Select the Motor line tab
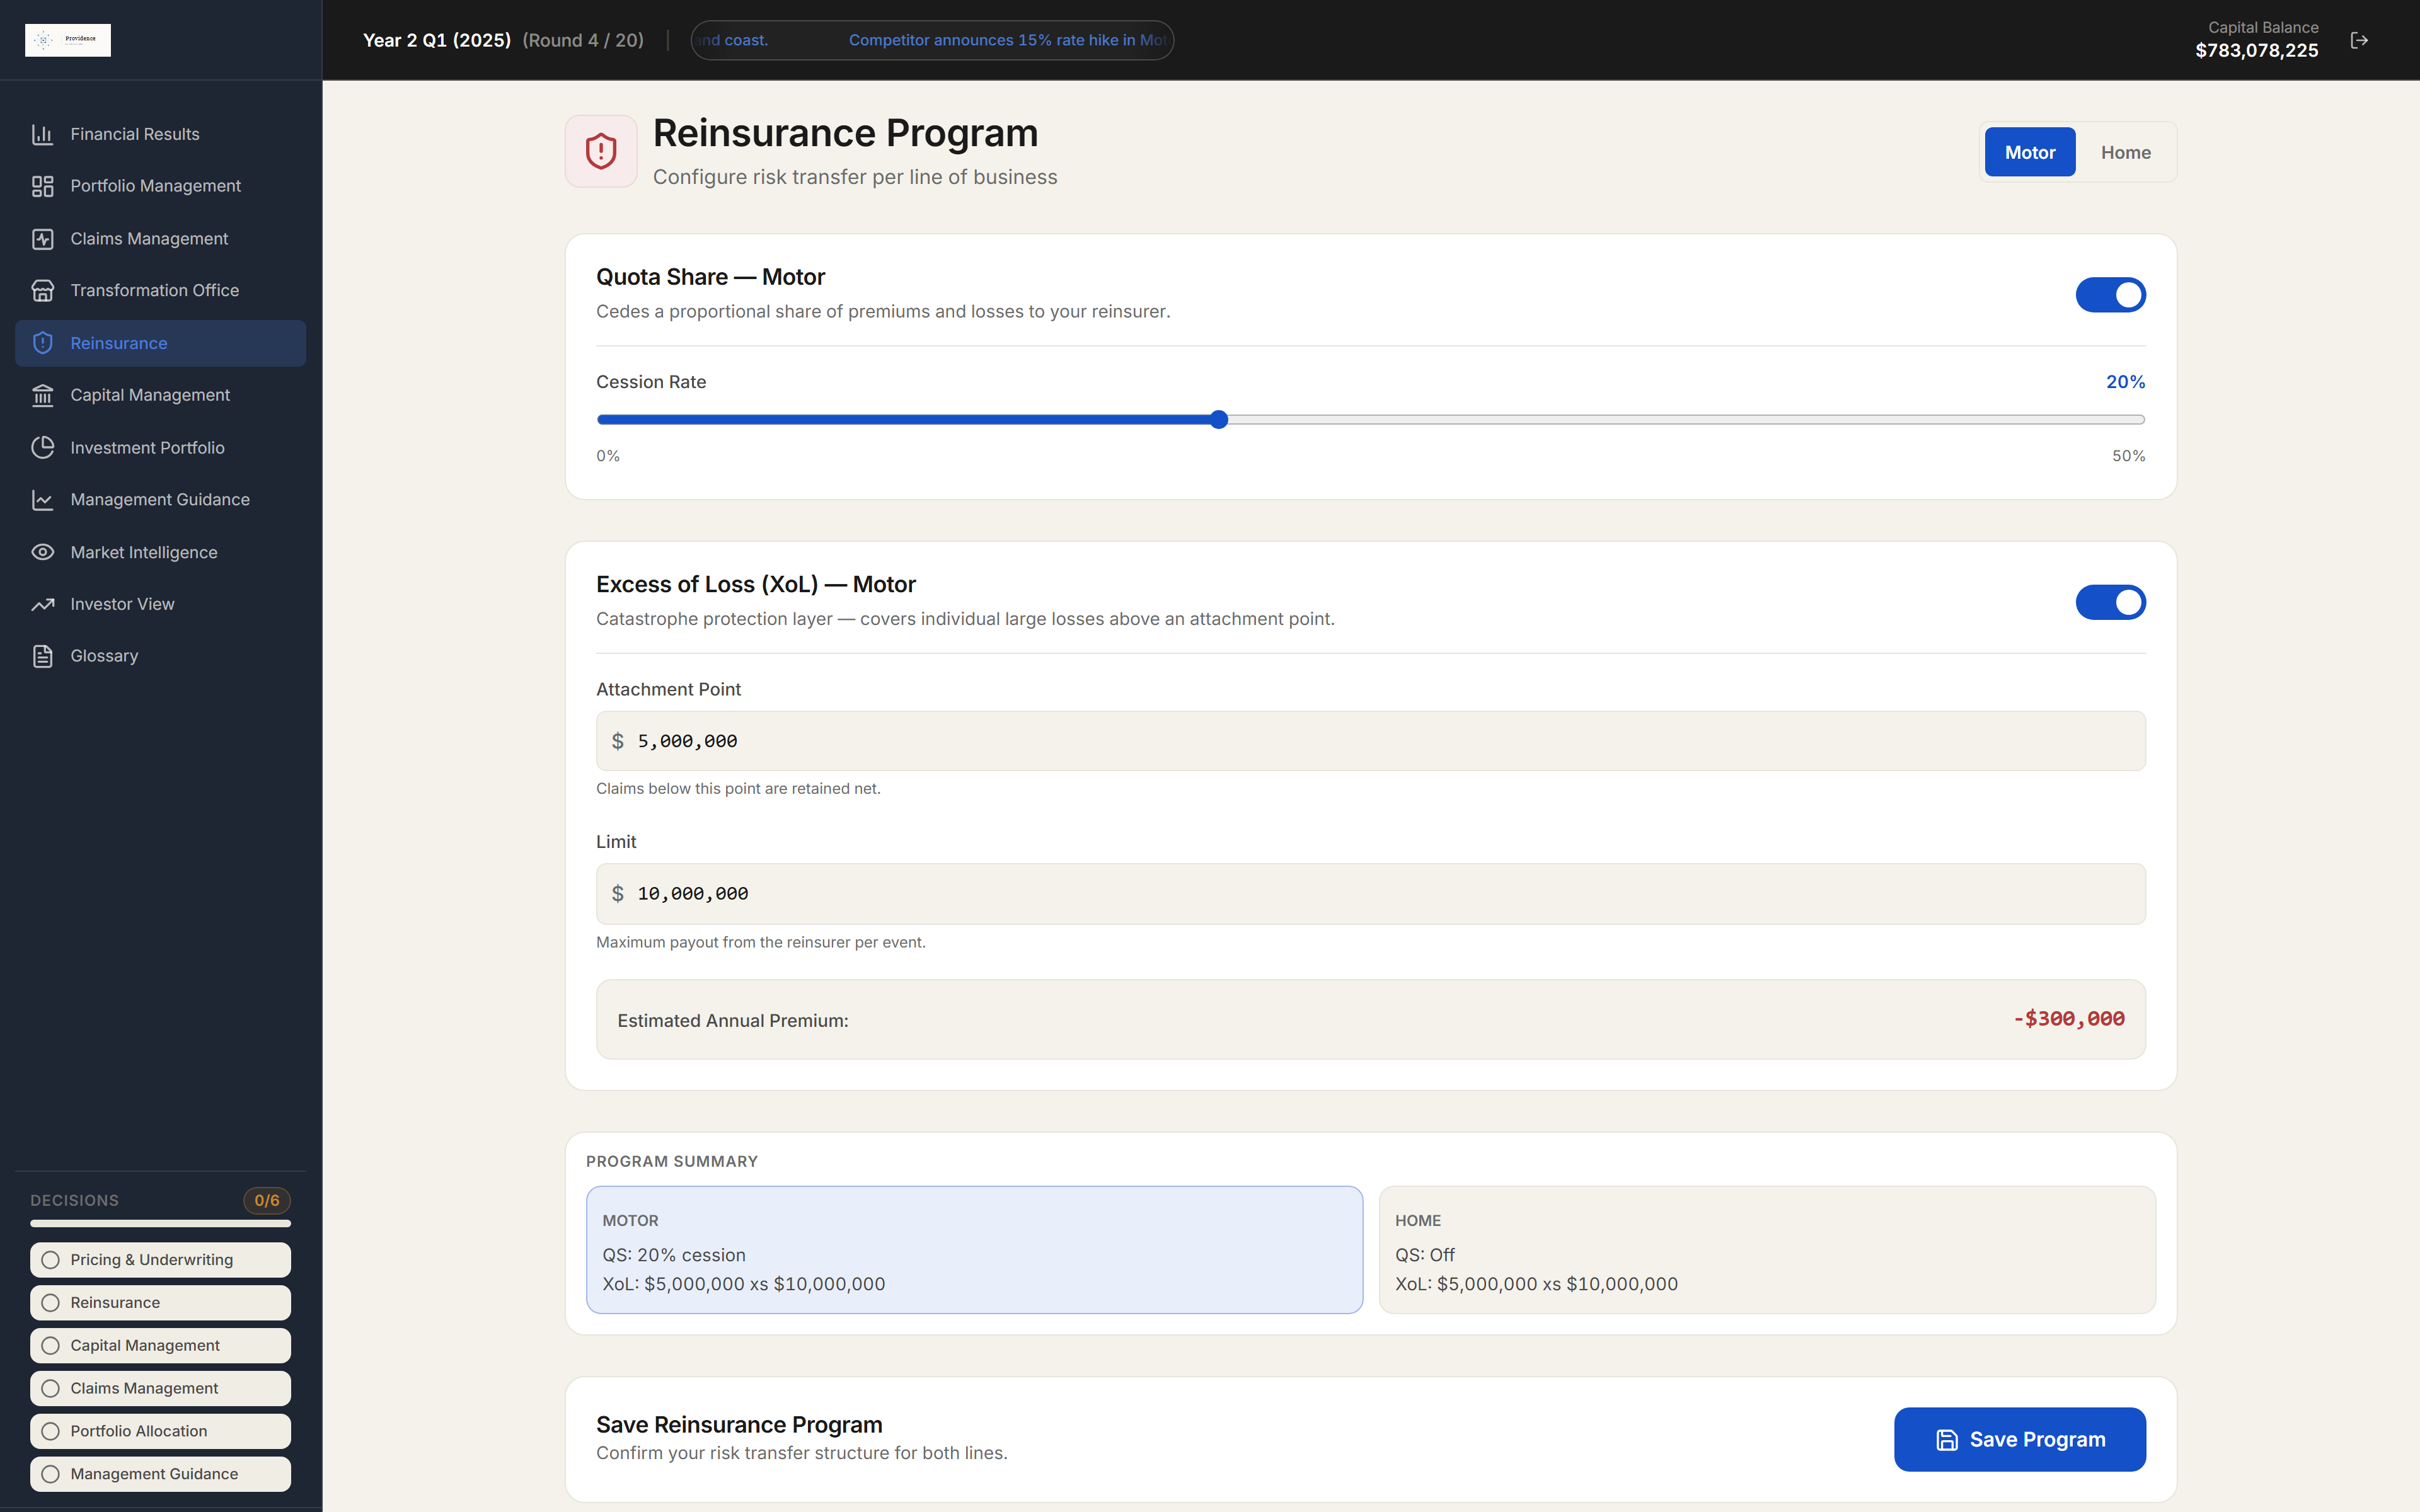This screenshot has height=1512, width=2420. click(2029, 152)
